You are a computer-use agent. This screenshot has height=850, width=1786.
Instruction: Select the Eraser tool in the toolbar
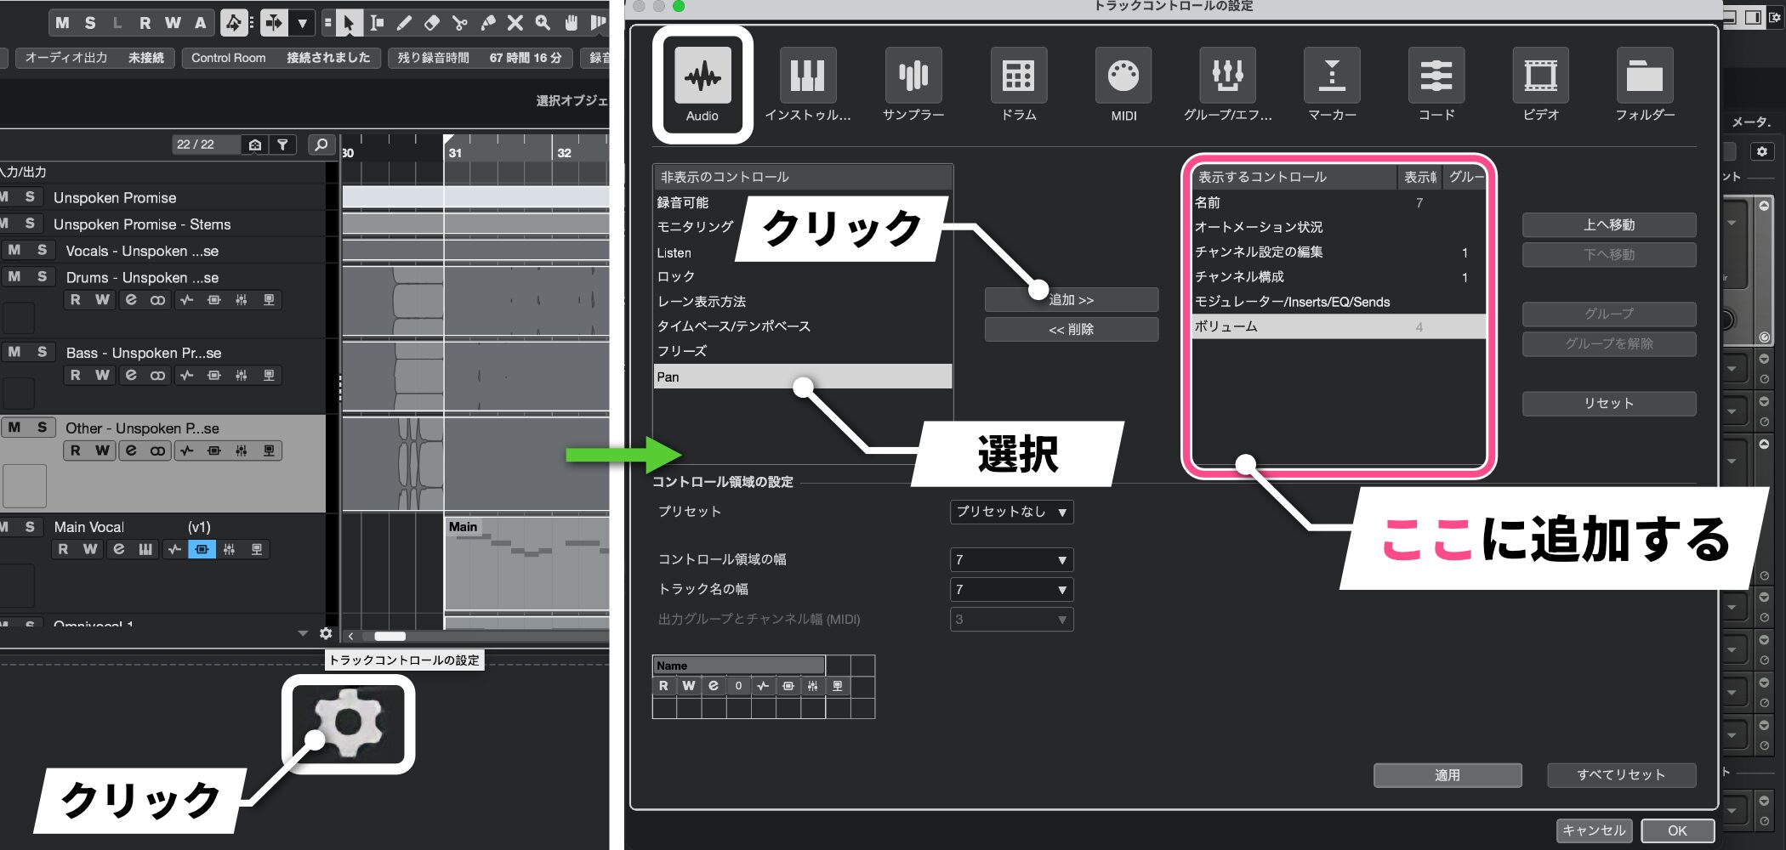click(431, 23)
